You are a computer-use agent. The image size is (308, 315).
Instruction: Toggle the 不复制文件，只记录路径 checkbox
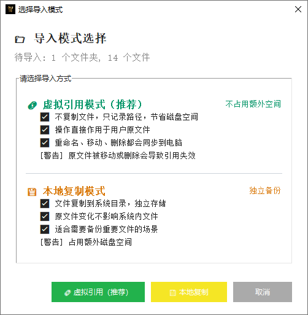[x=45, y=117]
